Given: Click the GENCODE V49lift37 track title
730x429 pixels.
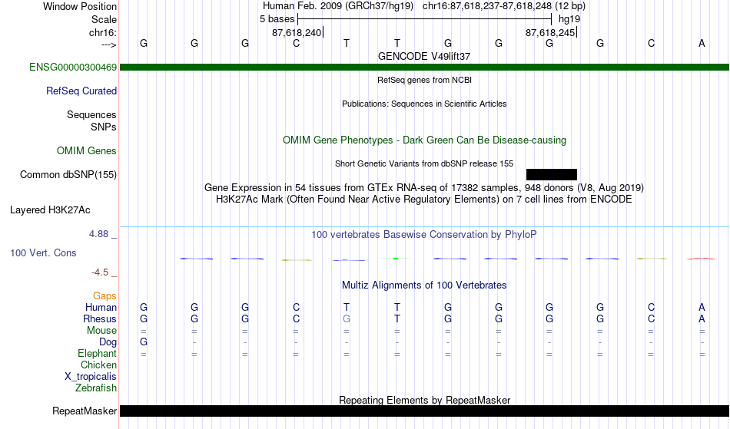Looking at the screenshot, I should click(424, 56).
